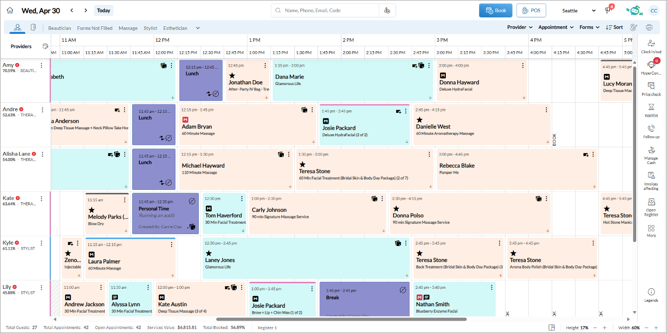Screen dimensions: 667x333
Task: Decrease calendar Height percentage
Action: 596,328
